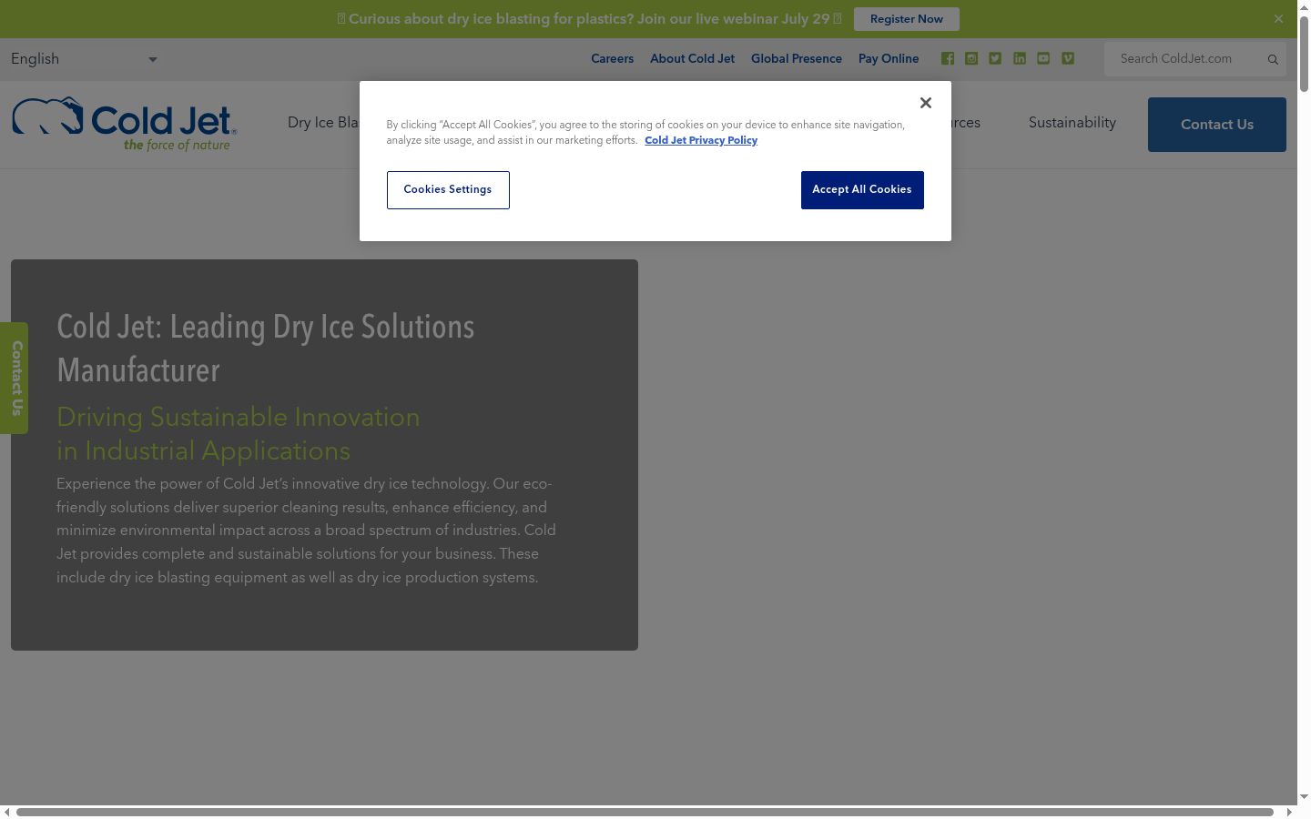
Task: Click the scroll-right arrow of the horizontal scrollbar
Action: click(x=1289, y=812)
